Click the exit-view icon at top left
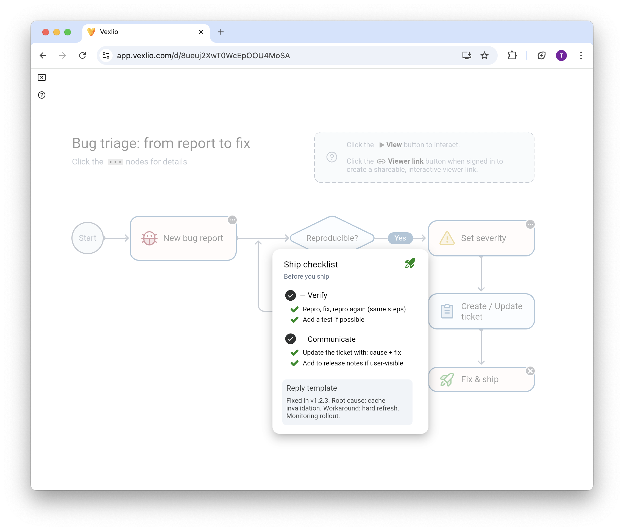The image size is (624, 531). click(x=41, y=78)
